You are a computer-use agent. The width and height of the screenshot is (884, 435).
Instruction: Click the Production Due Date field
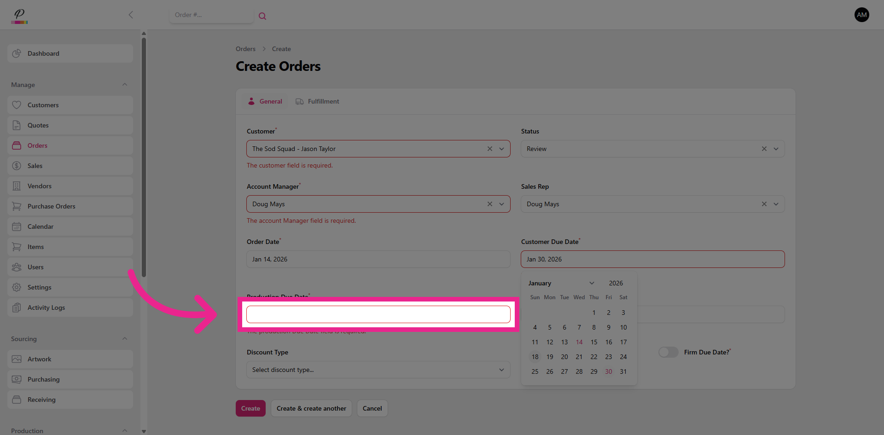click(378, 314)
